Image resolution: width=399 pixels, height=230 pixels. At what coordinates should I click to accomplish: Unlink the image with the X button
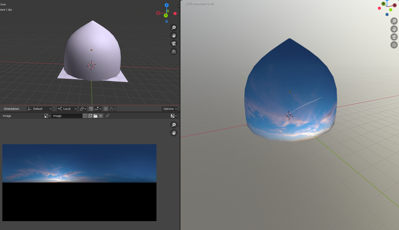coord(101,116)
